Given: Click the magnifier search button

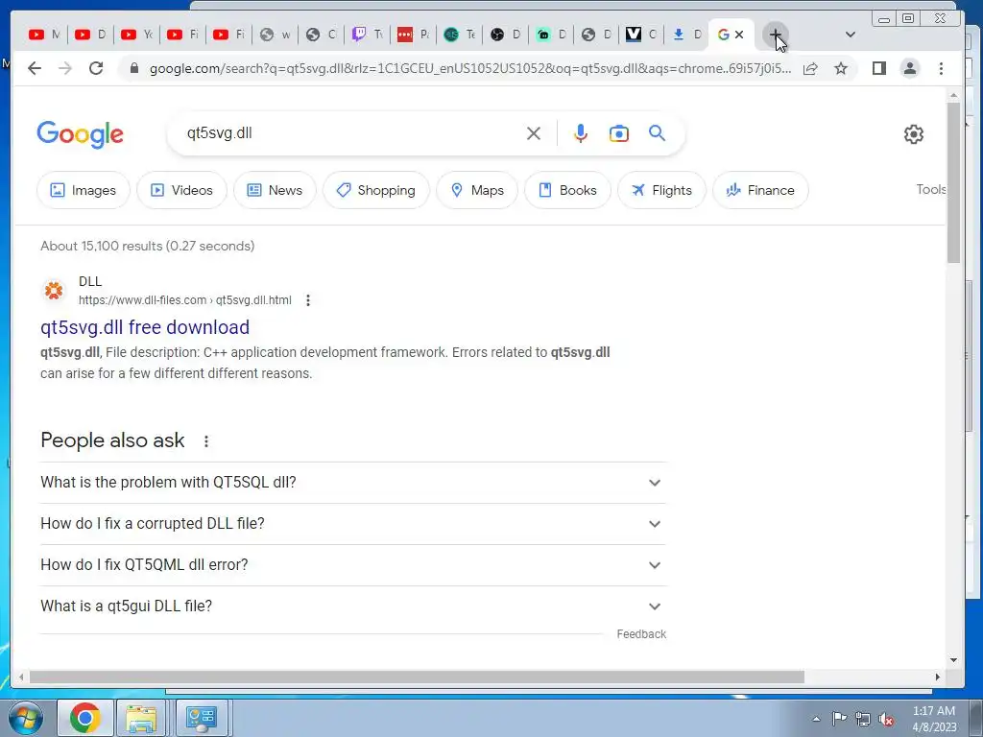Looking at the screenshot, I should pyautogui.click(x=657, y=132).
